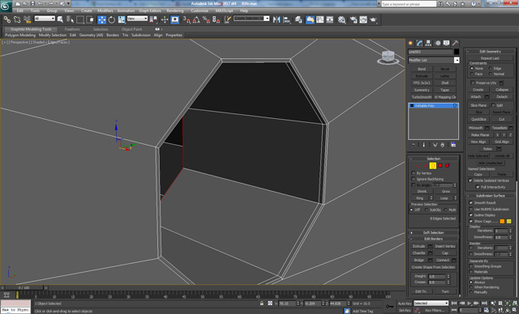Select the Edge constraint radio button
The height and width of the screenshot is (314, 519).
tap(491, 68)
